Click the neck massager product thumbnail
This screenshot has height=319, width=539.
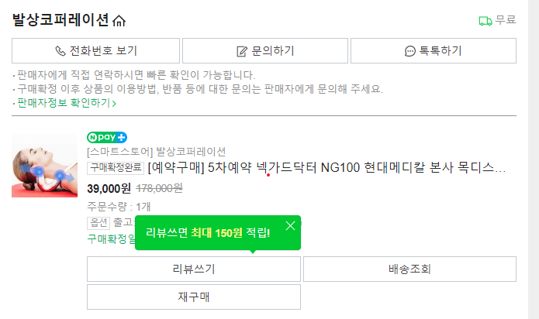click(x=45, y=166)
